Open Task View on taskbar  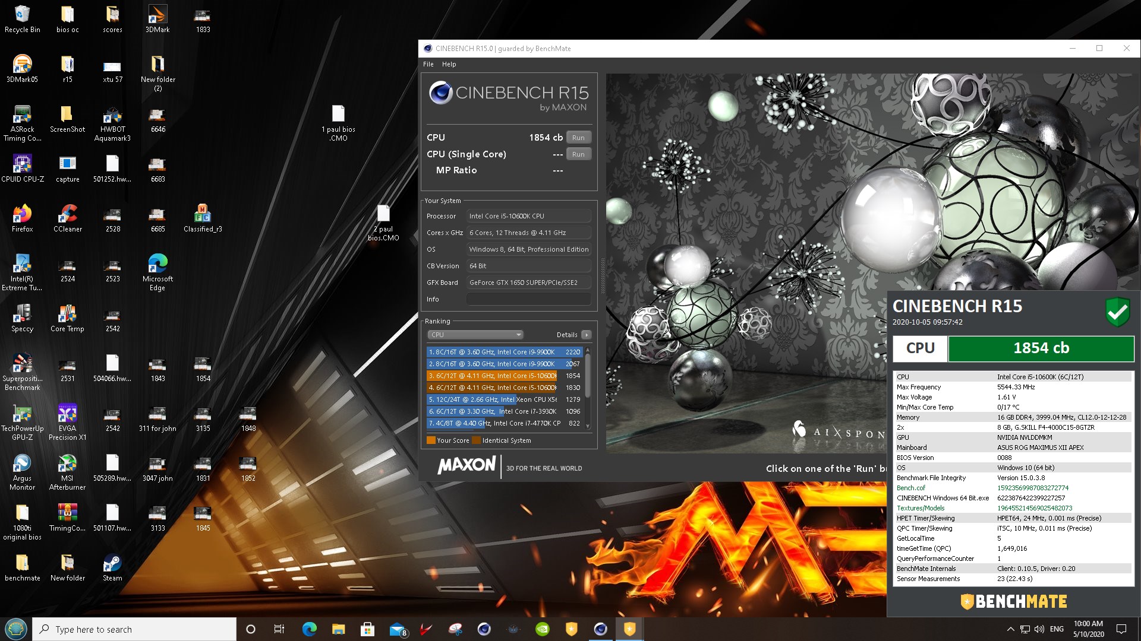tap(279, 629)
